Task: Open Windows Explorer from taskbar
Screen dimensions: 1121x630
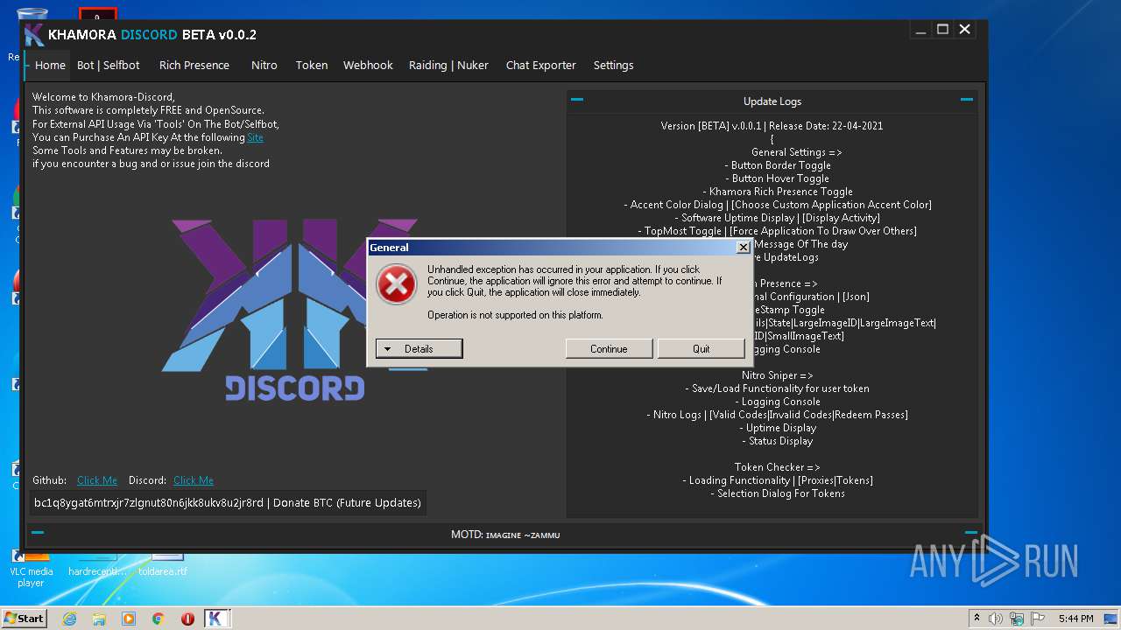Action: coord(99,619)
